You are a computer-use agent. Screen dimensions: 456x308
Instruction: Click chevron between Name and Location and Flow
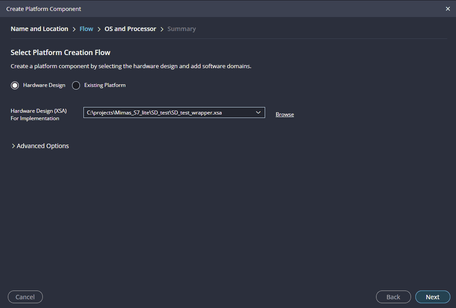[74, 29]
